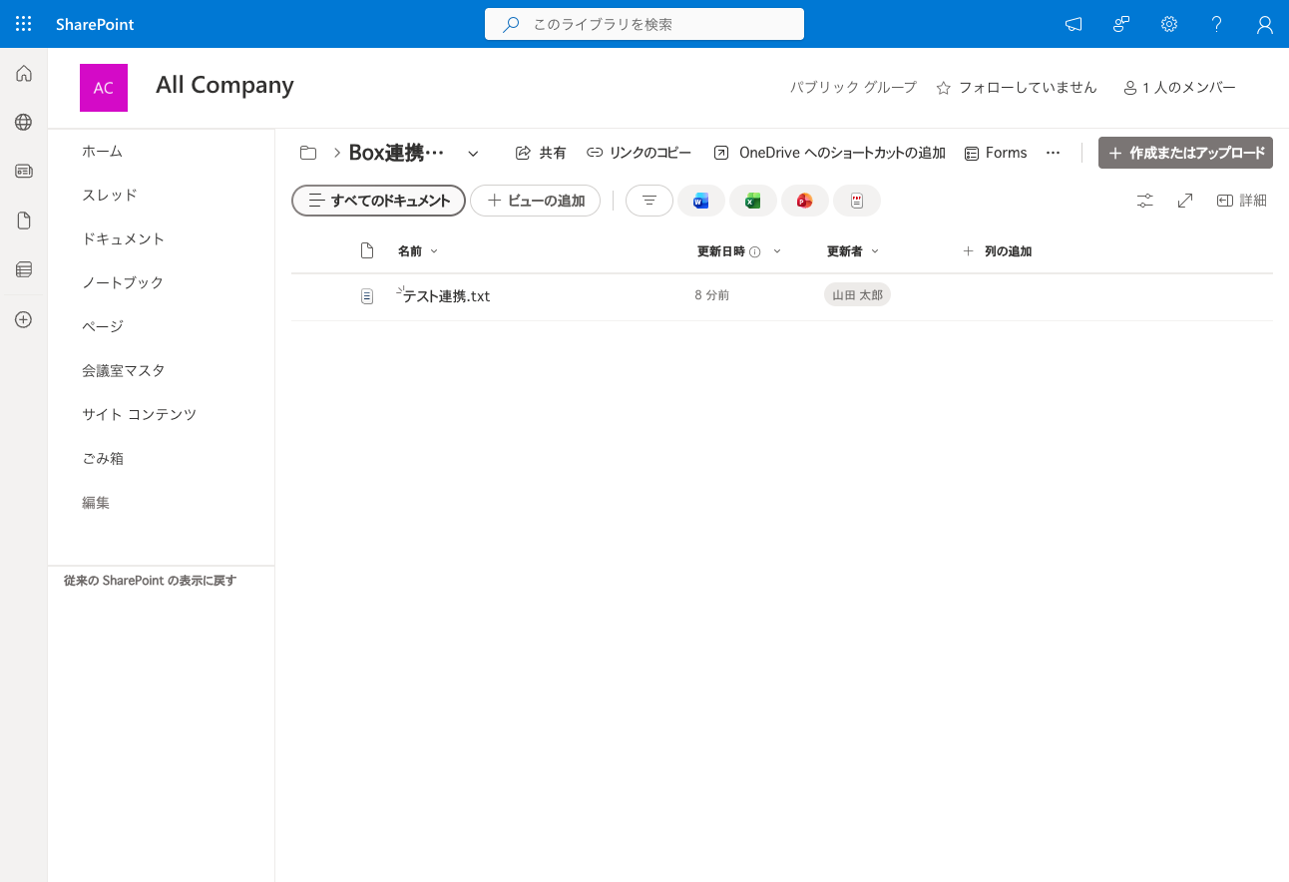Open the All Company site title
Screen dimensions: 1289x882
[x=224, y=85]
